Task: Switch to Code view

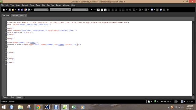Action: tap(19, 97)
